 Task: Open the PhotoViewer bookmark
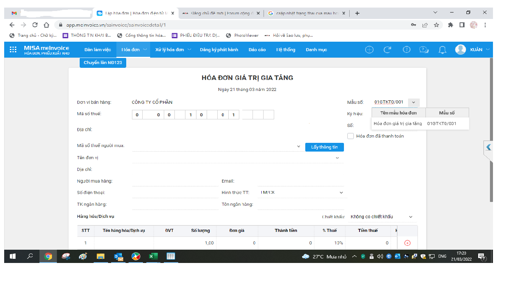pos(242,36)
